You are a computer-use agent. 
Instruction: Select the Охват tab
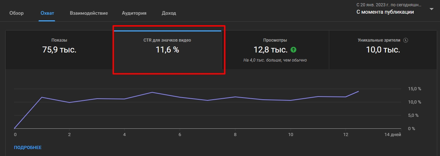(x=47, y=13)
